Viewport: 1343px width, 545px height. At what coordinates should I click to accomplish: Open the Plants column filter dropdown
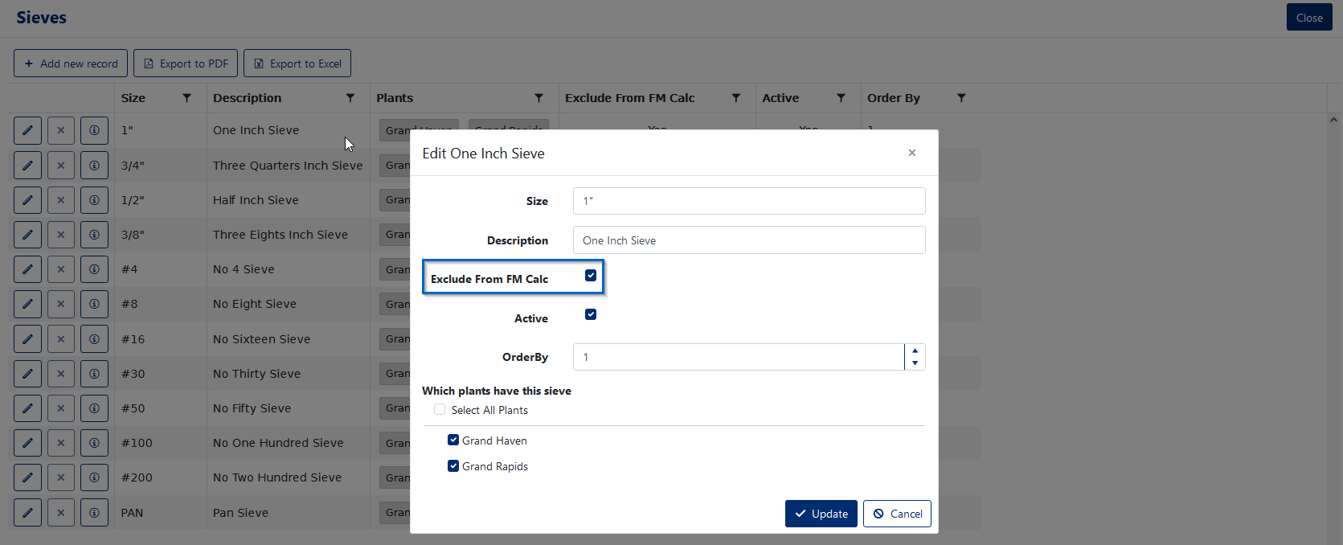538,98
